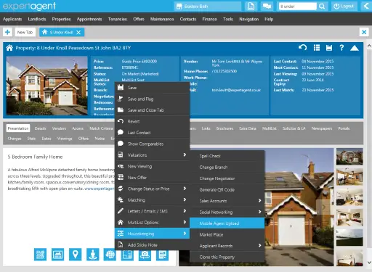
Task: Collapse the property summary with up triangle
Action: point(355,48)
